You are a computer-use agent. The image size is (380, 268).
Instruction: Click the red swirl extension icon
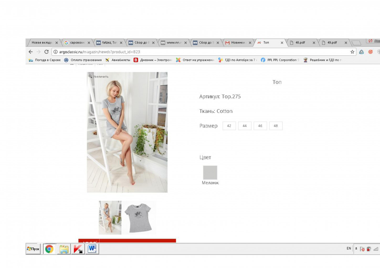(x=370, y=52)
